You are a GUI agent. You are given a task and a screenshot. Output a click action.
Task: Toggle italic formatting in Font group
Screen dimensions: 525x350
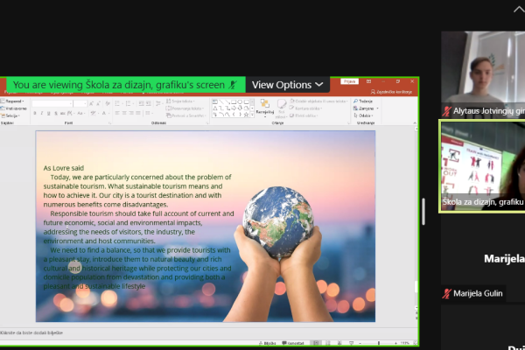42,113
